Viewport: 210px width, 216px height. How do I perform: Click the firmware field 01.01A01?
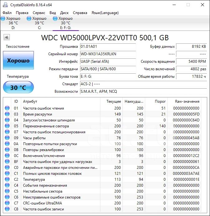click(x=107, y=47)
